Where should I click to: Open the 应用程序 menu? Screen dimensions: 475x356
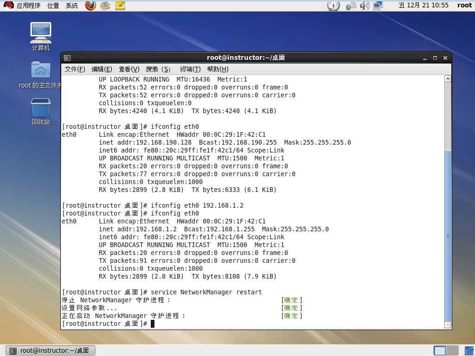click(28, 6)
